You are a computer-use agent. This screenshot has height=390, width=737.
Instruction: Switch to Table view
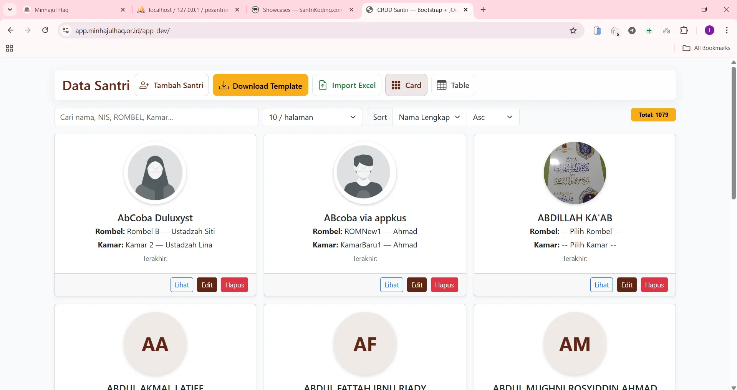pyautogui.click(x=453, y=85)
